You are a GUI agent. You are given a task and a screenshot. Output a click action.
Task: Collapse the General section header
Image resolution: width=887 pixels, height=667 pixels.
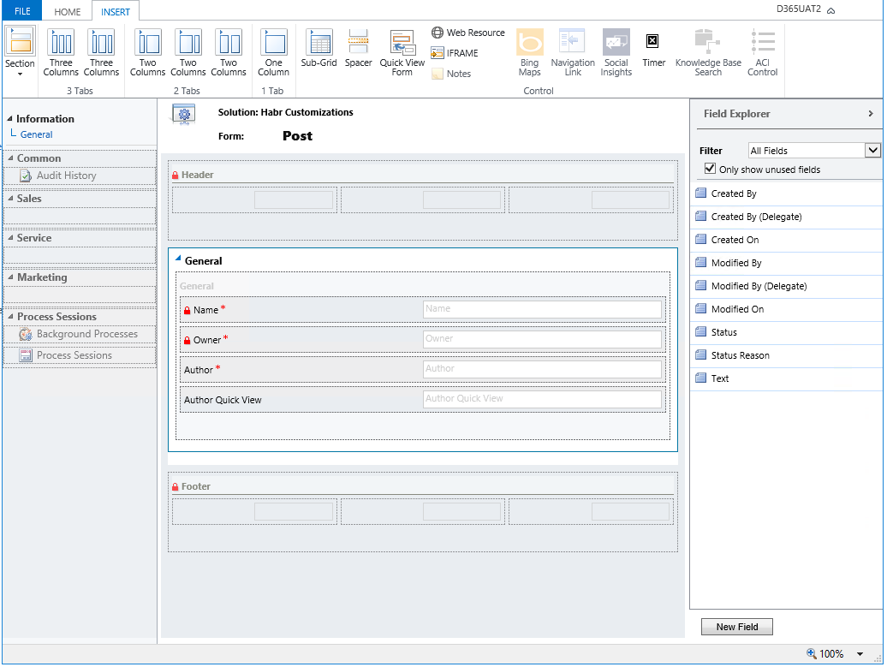(x=178, y=259)
